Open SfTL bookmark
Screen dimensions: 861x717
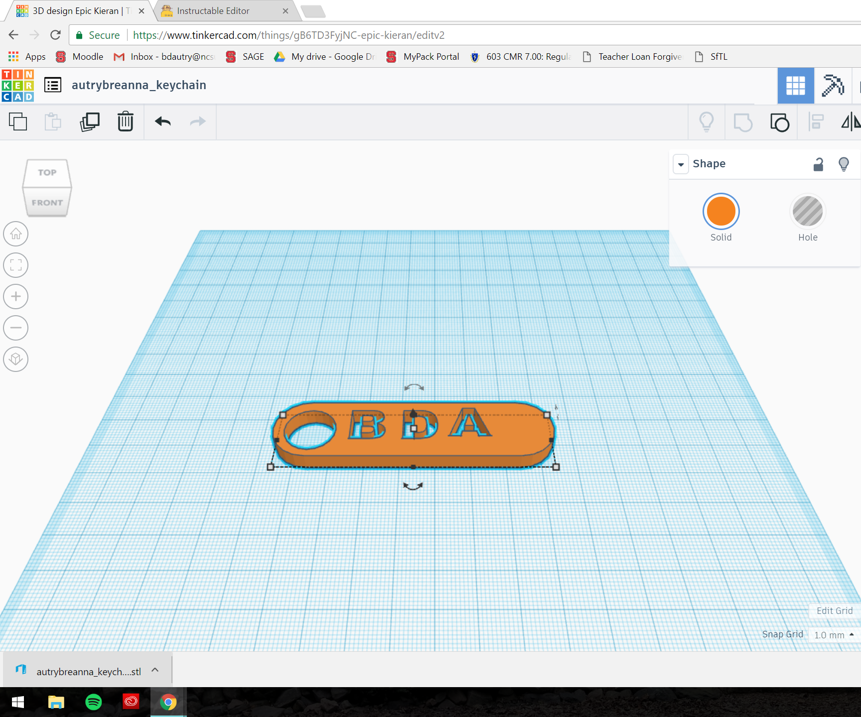pos(711,57)
